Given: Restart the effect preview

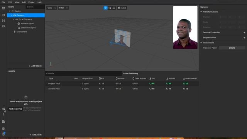Looking at the screenshot, I should pos(3,26).
